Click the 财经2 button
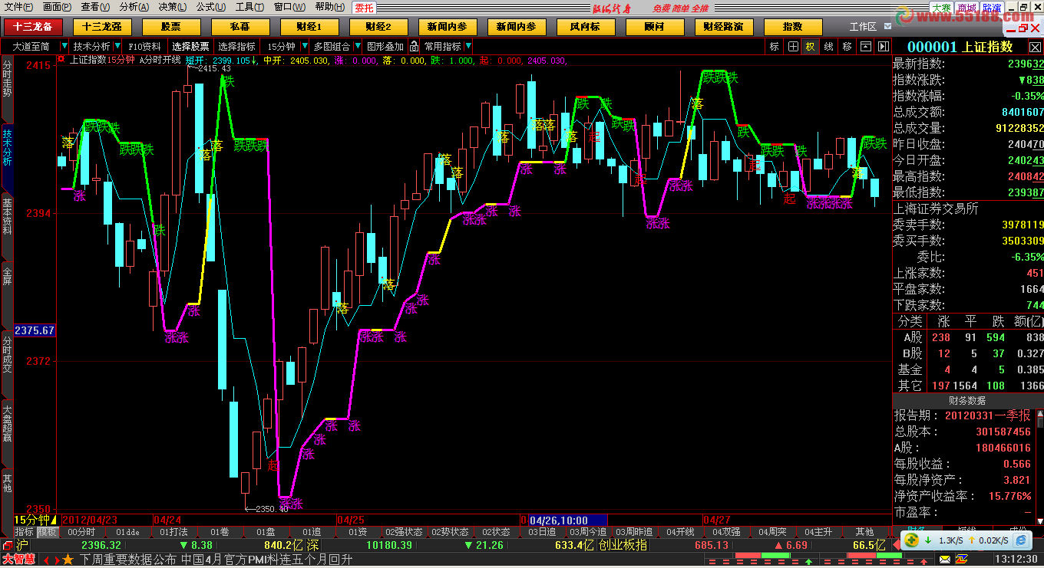Screen dimensions: 1044x568 click(378, 26)
